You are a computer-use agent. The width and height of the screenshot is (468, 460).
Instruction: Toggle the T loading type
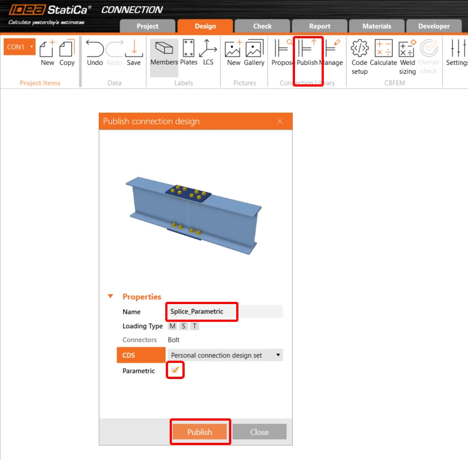click(195, 326)
